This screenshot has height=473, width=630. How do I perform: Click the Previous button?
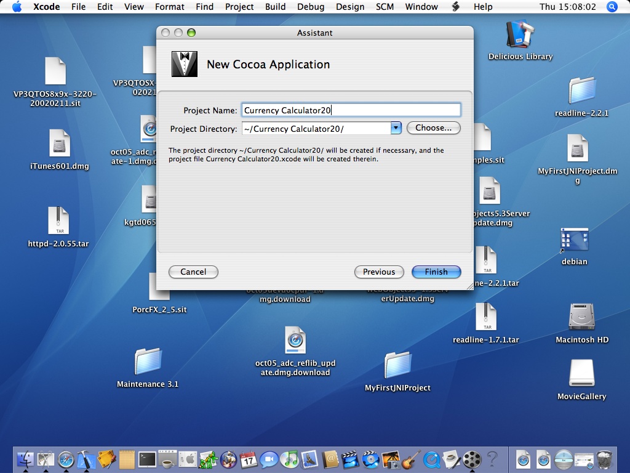point(379,272)
